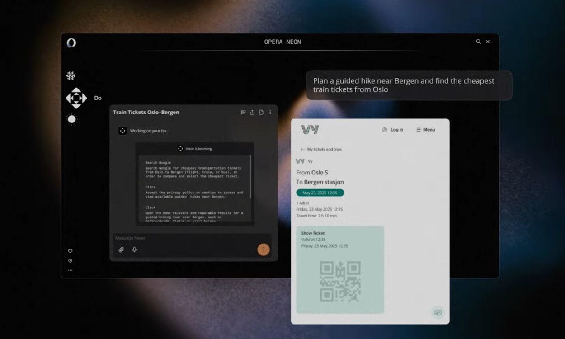Open Show Ticket QR code card
The height and width of the screenshot is (339, 565).
340,269
